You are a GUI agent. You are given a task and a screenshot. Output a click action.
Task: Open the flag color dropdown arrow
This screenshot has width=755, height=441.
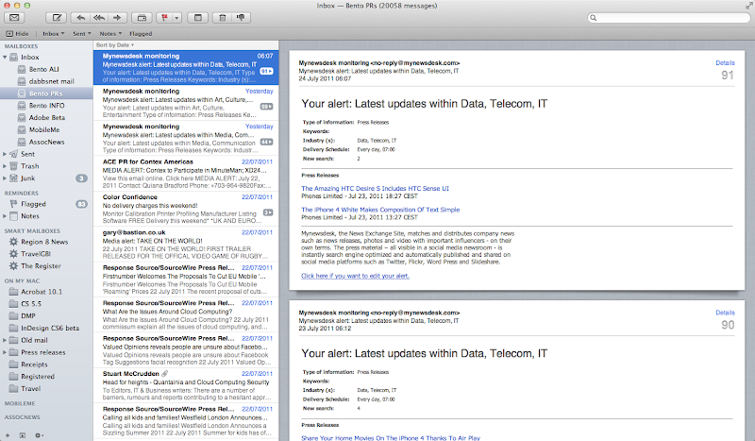point(176,18)
